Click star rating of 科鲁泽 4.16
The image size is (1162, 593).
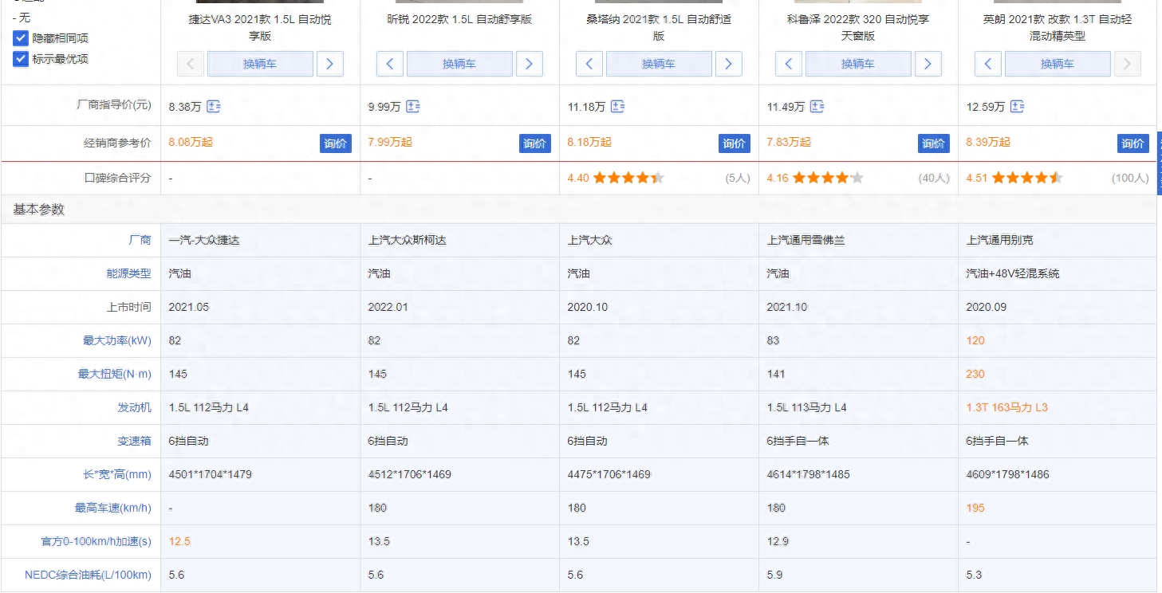click(828, 178)
